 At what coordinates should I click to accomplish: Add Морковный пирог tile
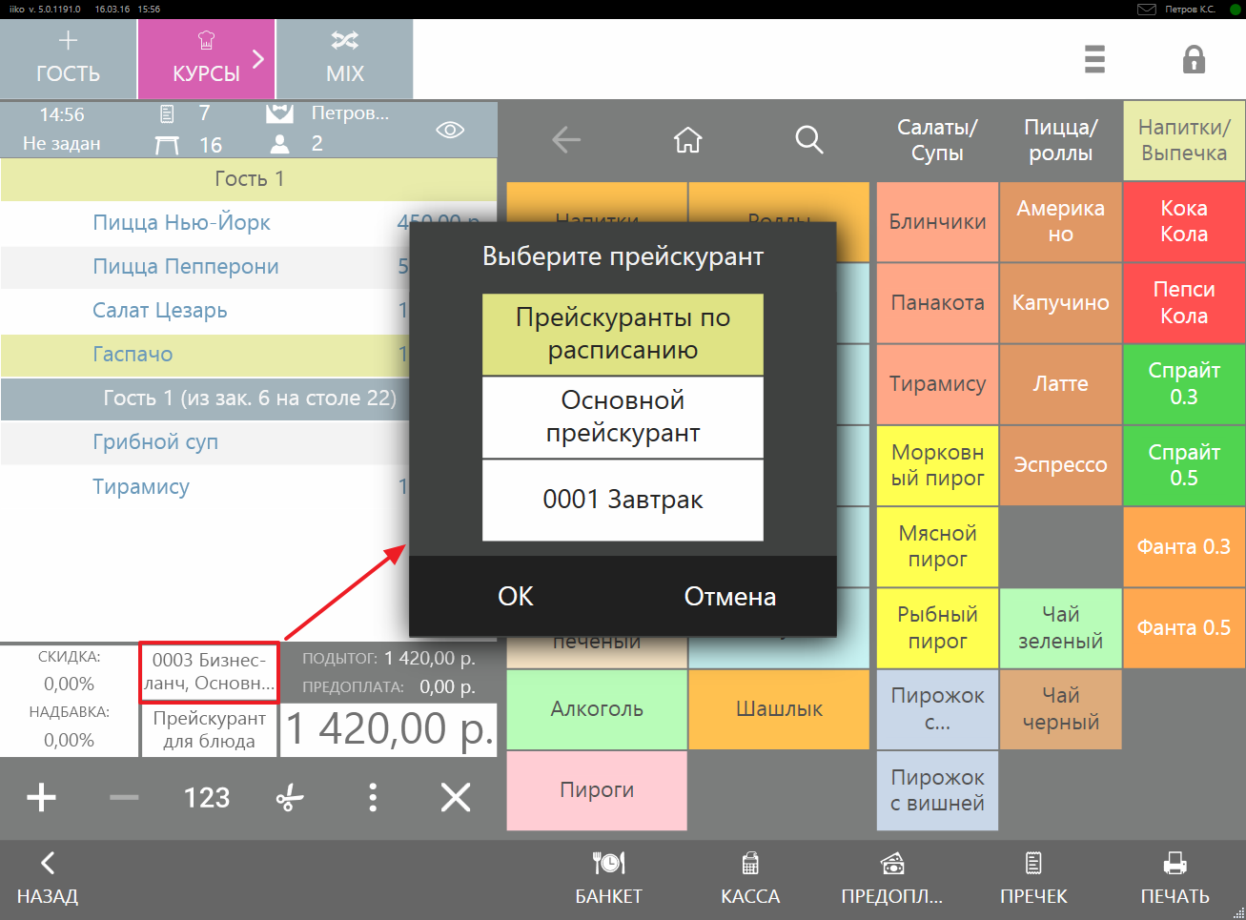pyautogui.click(x=937, y=465)
